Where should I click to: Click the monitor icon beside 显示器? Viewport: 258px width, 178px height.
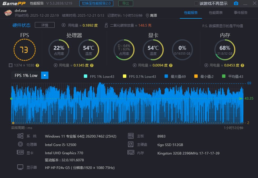pyautogui.click(x=20, y=167)
